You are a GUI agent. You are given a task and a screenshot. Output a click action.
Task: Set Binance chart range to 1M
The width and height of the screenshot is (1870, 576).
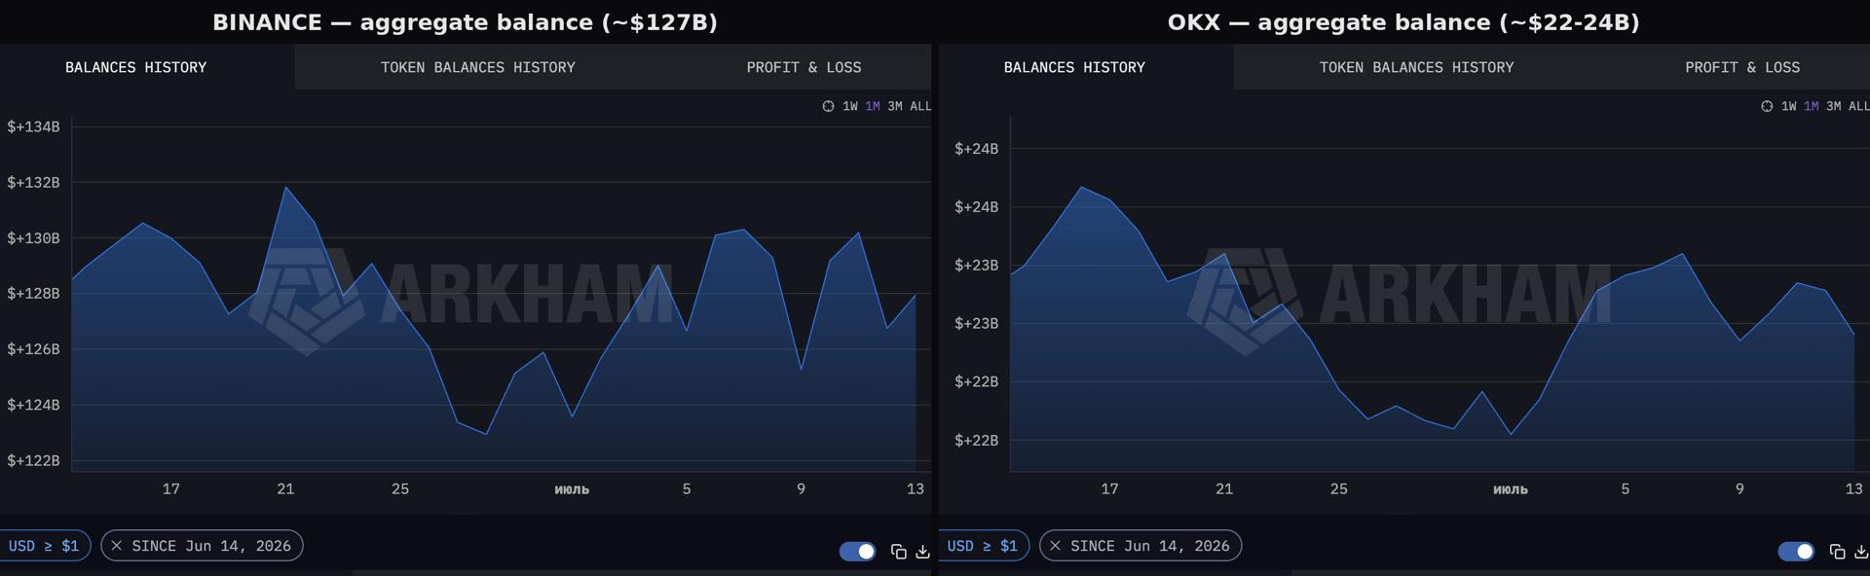tap(873, 106)
